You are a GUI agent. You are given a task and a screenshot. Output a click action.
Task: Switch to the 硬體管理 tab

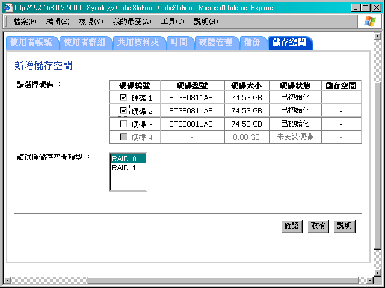pyautogui.click(x=217, y=43)
